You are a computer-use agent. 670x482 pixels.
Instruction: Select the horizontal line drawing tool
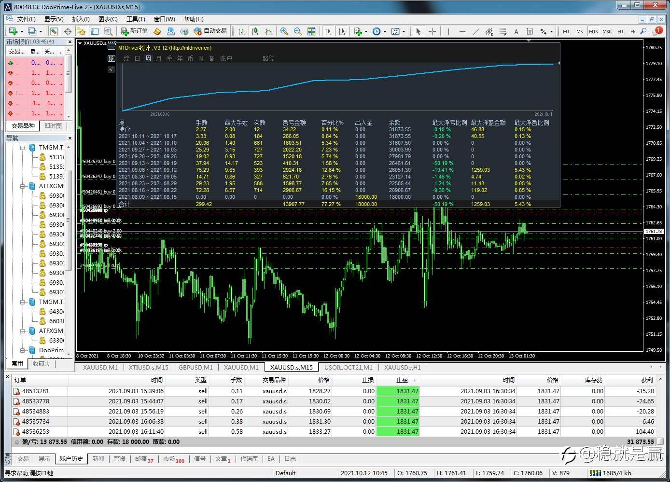(x=462, y=31)
